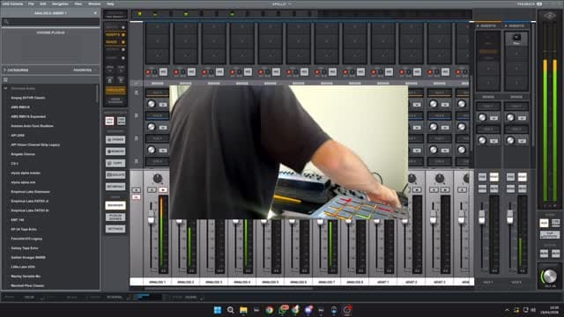
Task: Toggle the plug-in list view icon
Action: click(5, 80)
